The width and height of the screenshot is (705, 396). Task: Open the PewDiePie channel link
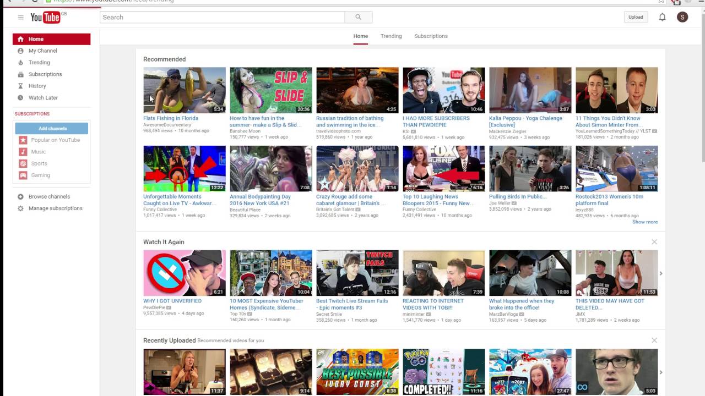click(x=154, y=307)
